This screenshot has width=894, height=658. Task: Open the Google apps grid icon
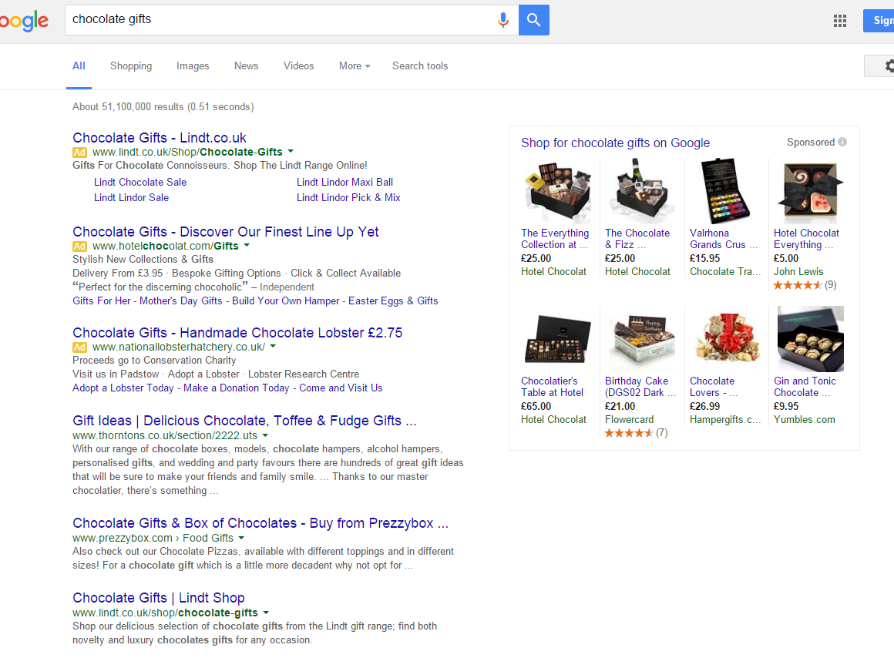tap(840, 21)
